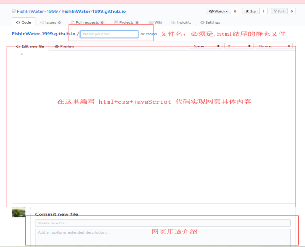Open the No wrap mode dropdown
This screenshot has width=305, height=247.
pyautogui.click(x=274, y=46)
